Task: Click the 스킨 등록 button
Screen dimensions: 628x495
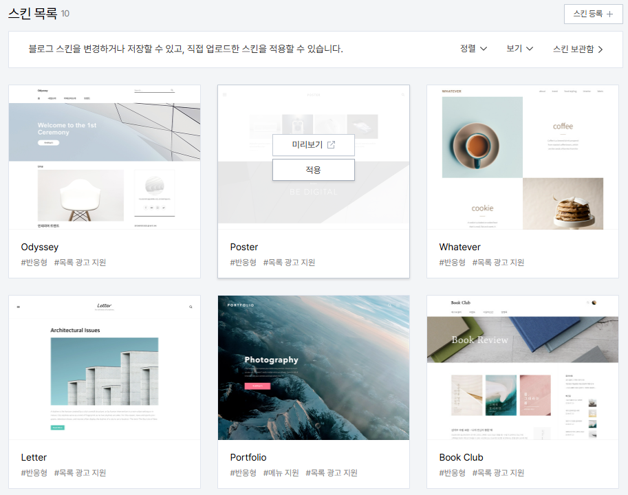Action: 593,14
